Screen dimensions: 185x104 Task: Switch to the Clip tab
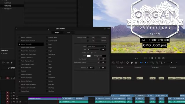(69, 33)
